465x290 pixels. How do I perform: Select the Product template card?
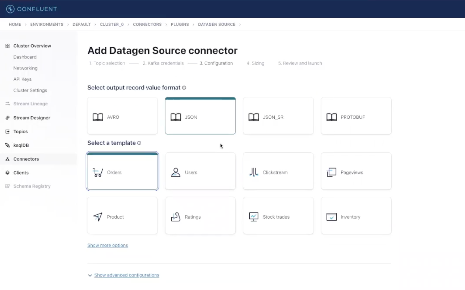pos(122,216)
